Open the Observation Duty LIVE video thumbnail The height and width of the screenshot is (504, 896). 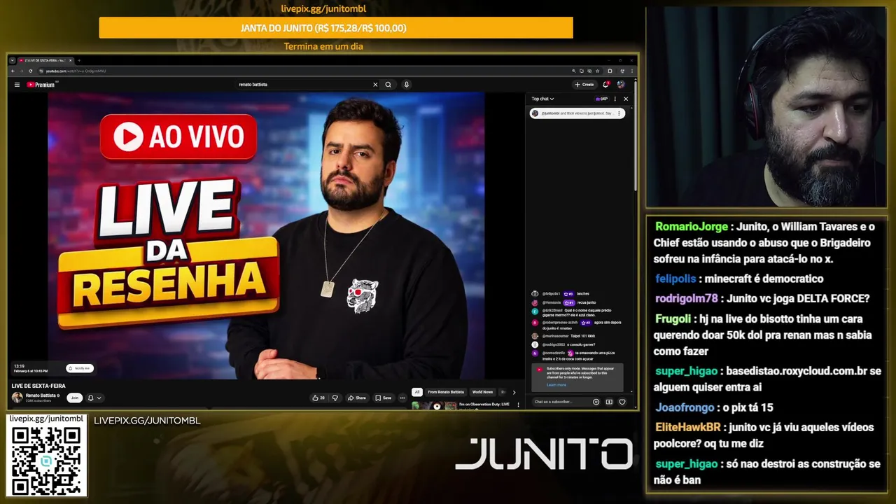434,405
